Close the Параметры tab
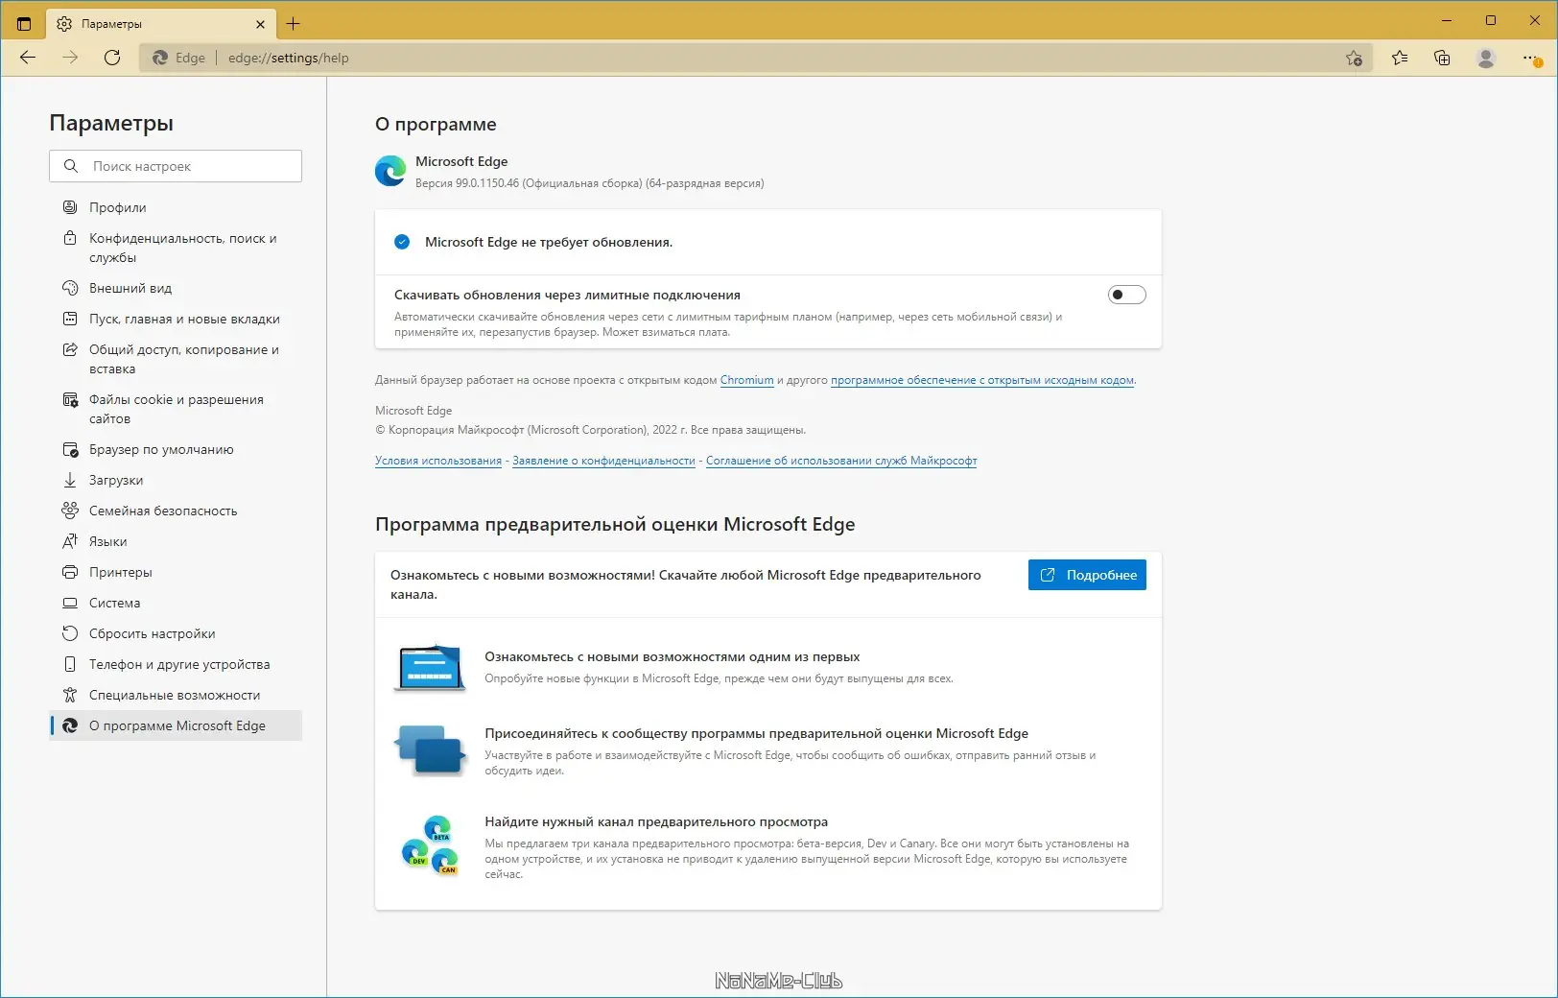 pos(260,24)
